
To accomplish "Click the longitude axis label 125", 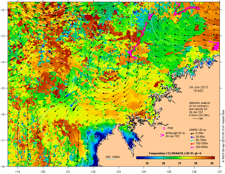I will (x=169, y=171).
